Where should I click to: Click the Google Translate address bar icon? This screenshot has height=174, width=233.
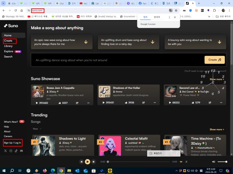tap(171, 11)
